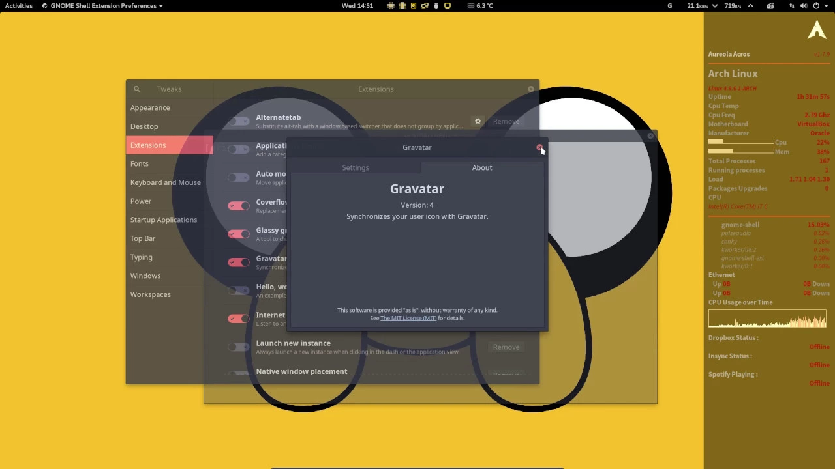Image resolution: width=835 pixels, height=469 pixels.
Task: Close the Tweaks Extensions window
Action: 531,89
